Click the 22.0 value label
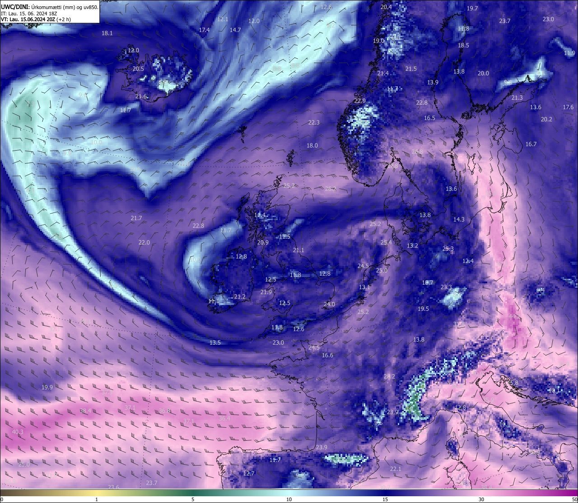This screenshot has height=503, width=578. pyautogui.click(x=144, y=243)
